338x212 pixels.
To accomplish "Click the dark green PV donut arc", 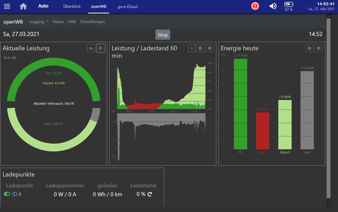I will coord(54,62).
